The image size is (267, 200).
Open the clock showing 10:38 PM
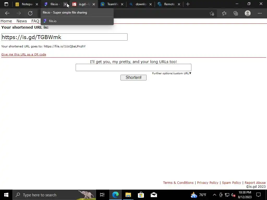coord(245,195)
